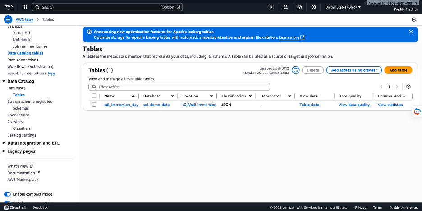Click the Delete button
This screenshot has height=211, width=422.
313,70
